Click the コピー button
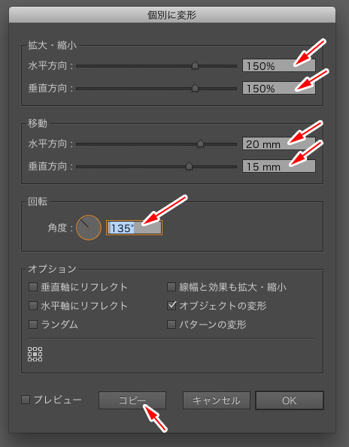The width and height of the screenshot is (349, 447). point(132,400)
